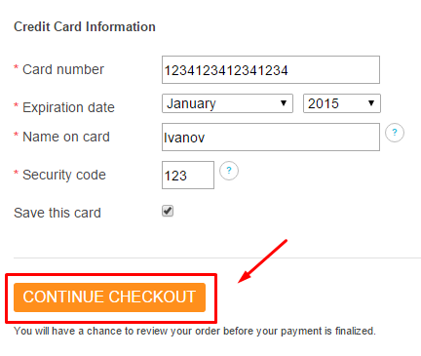This screenshot has height=356, width=421.
Task: Click the red asterisk beside Card number
Action: point(16,67)
